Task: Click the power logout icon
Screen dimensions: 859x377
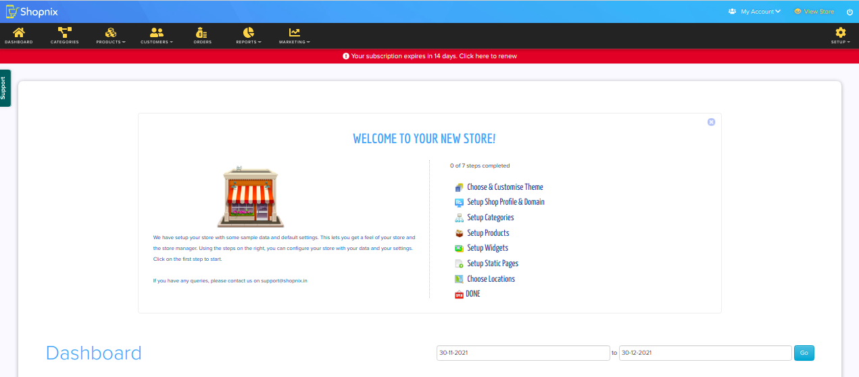Action: click(850, 11)
